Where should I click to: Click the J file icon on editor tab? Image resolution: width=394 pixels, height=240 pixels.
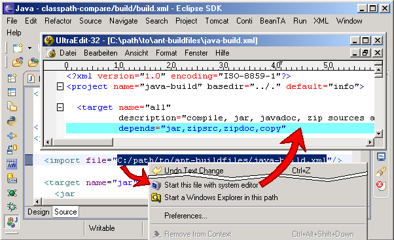coord(31,78)
